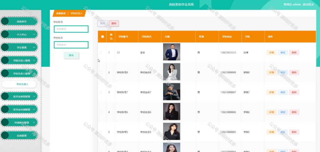Go to 系统首页 in the breadcrumb
This screenshot has width=320, height=152.
(x=61, y=13)
